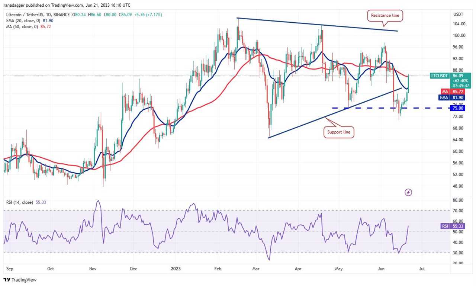Click the 48.00 price axis value
This screenshot has width=476, height=286.
pos(458,186)
